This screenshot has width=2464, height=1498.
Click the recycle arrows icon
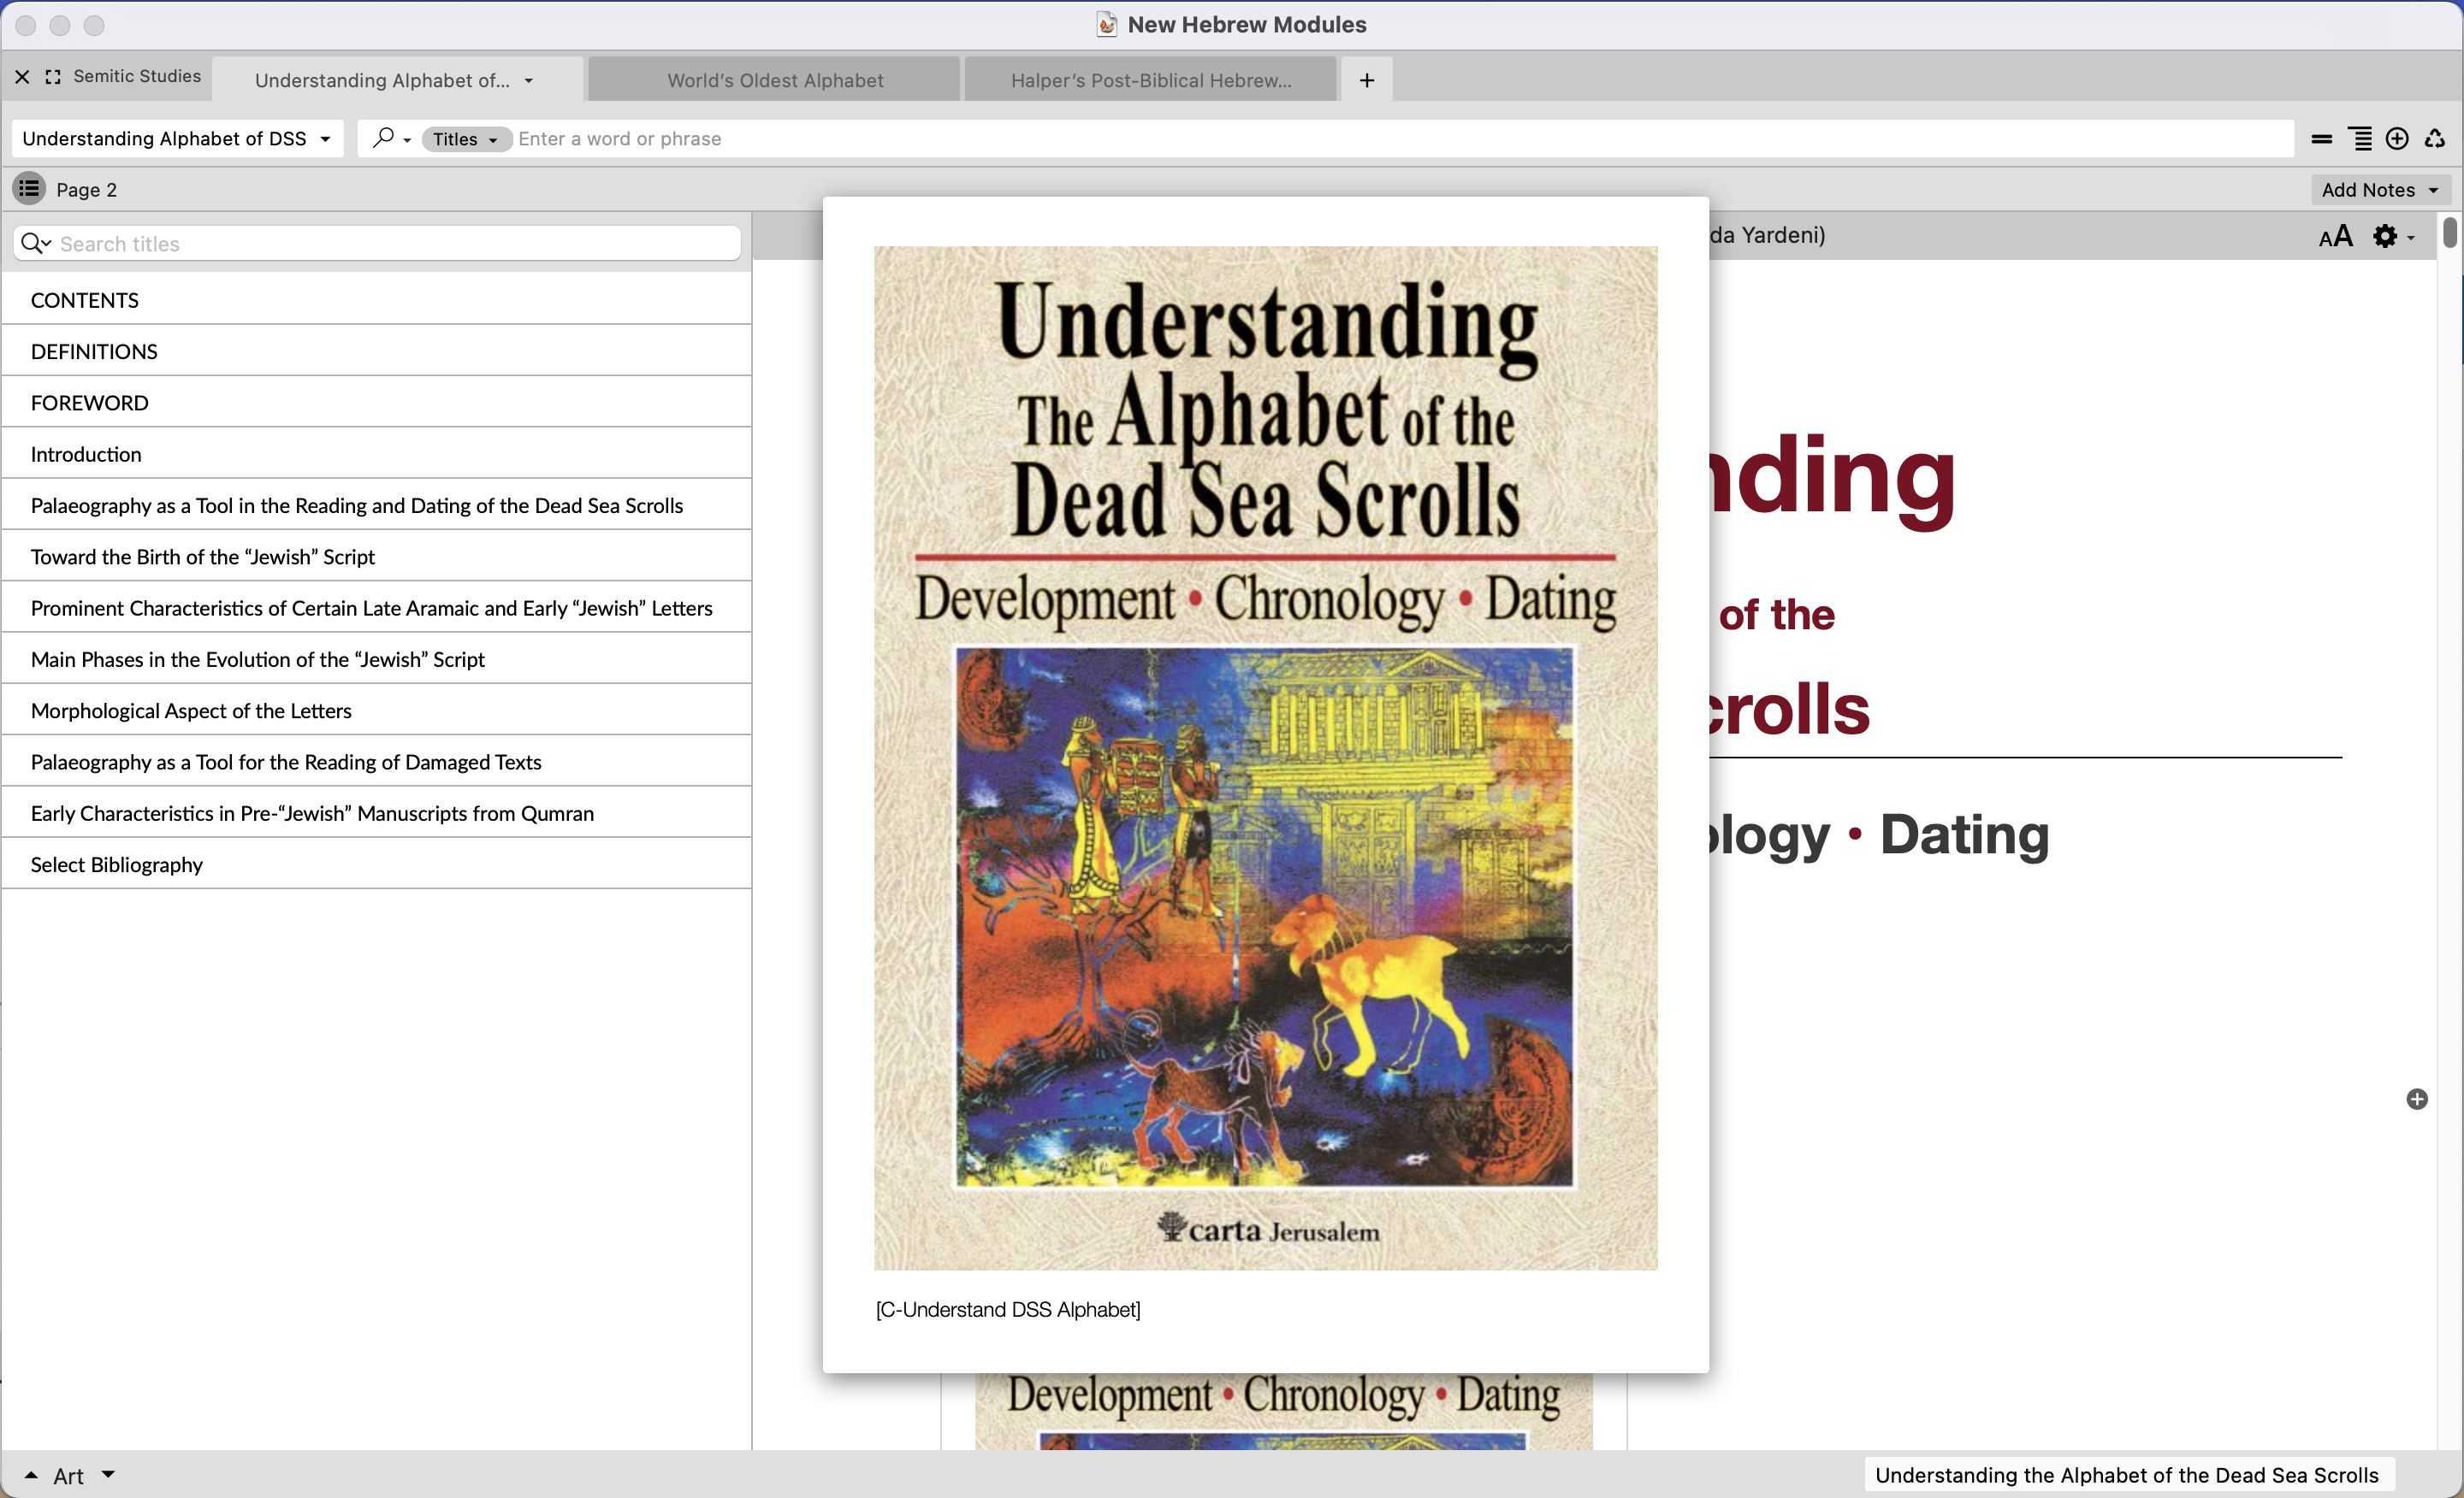pos(2434,139)
